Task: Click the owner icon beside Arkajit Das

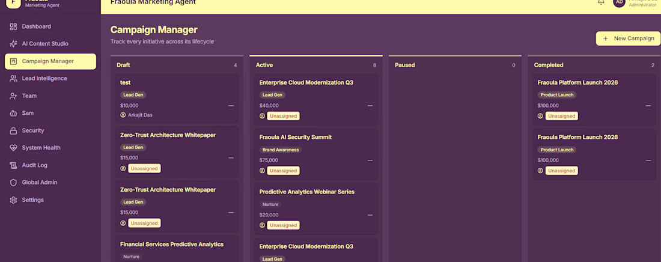Action: point(123,115)
